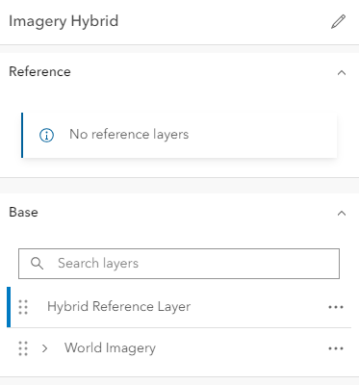Click empty space right of World Imagery label
This screenshot has width=359, height=385.
click(x=241, y=348)
